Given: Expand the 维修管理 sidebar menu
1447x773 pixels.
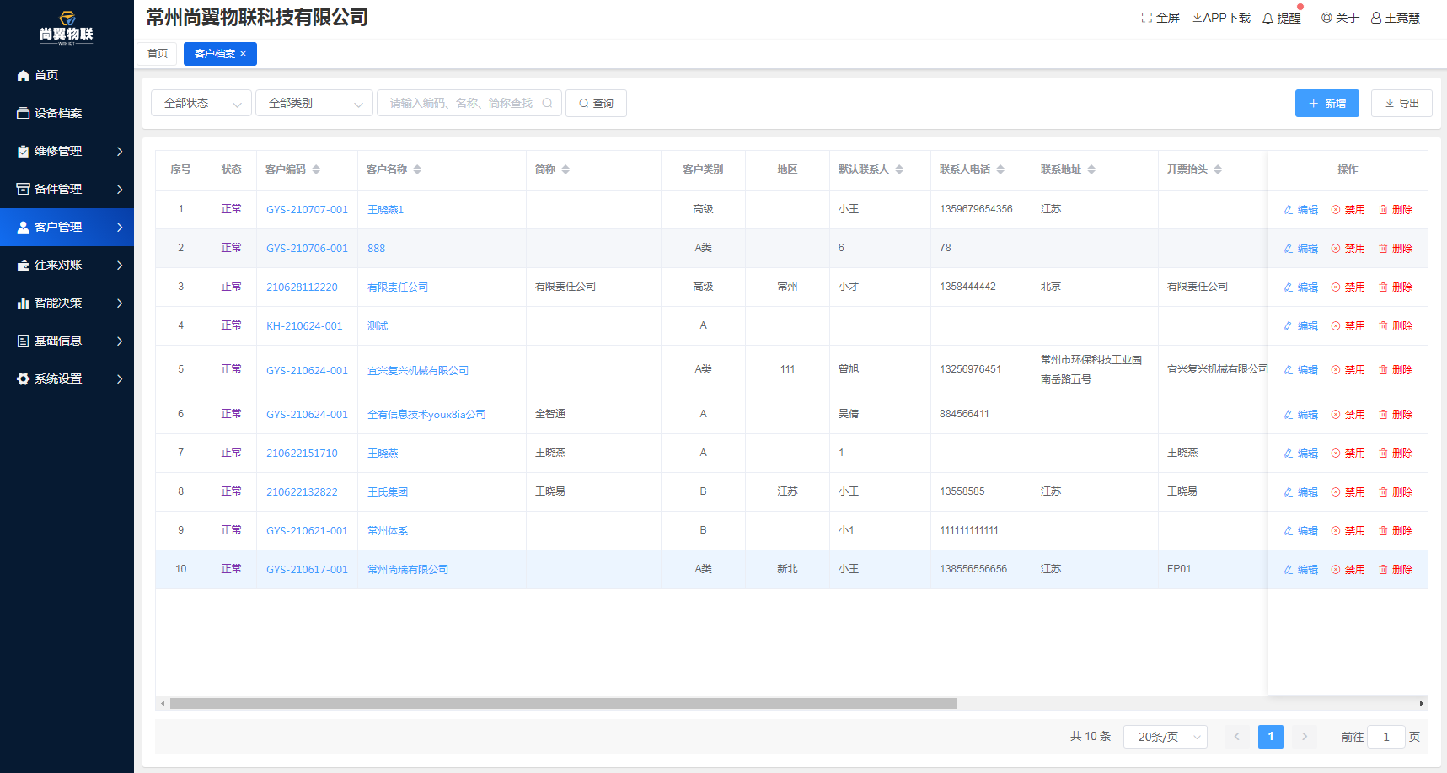Looking at the screenshot, I should 67,151.
